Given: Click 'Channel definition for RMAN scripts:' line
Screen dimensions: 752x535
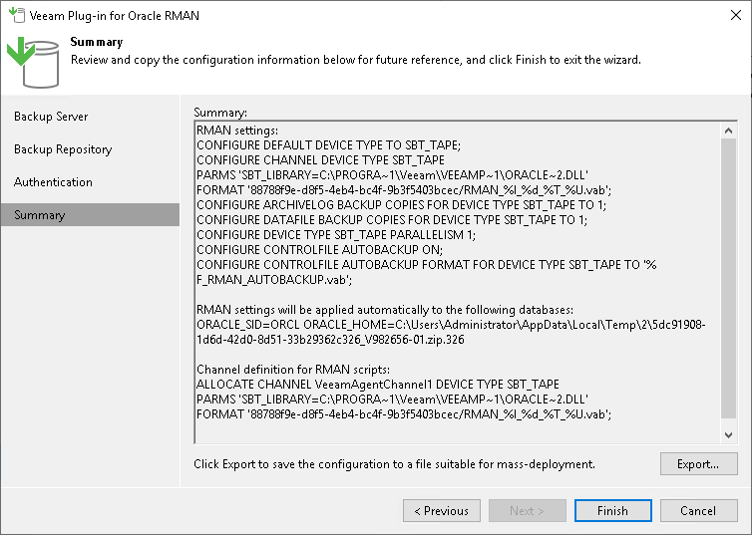Looking at the screenshot, I should point(293,370).
